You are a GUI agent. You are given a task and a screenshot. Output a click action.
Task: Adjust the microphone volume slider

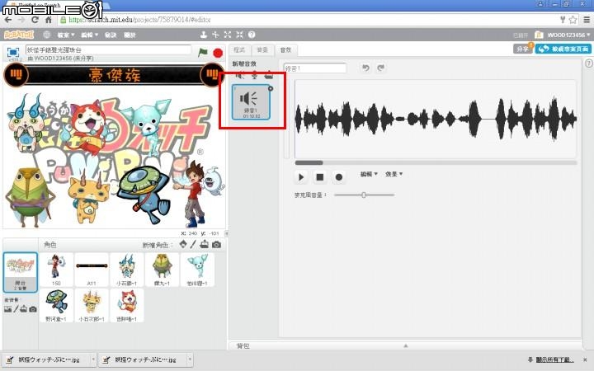click(x=364, y=195)
